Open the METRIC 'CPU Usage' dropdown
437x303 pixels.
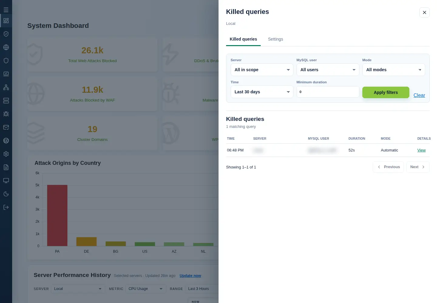[145, 289]
